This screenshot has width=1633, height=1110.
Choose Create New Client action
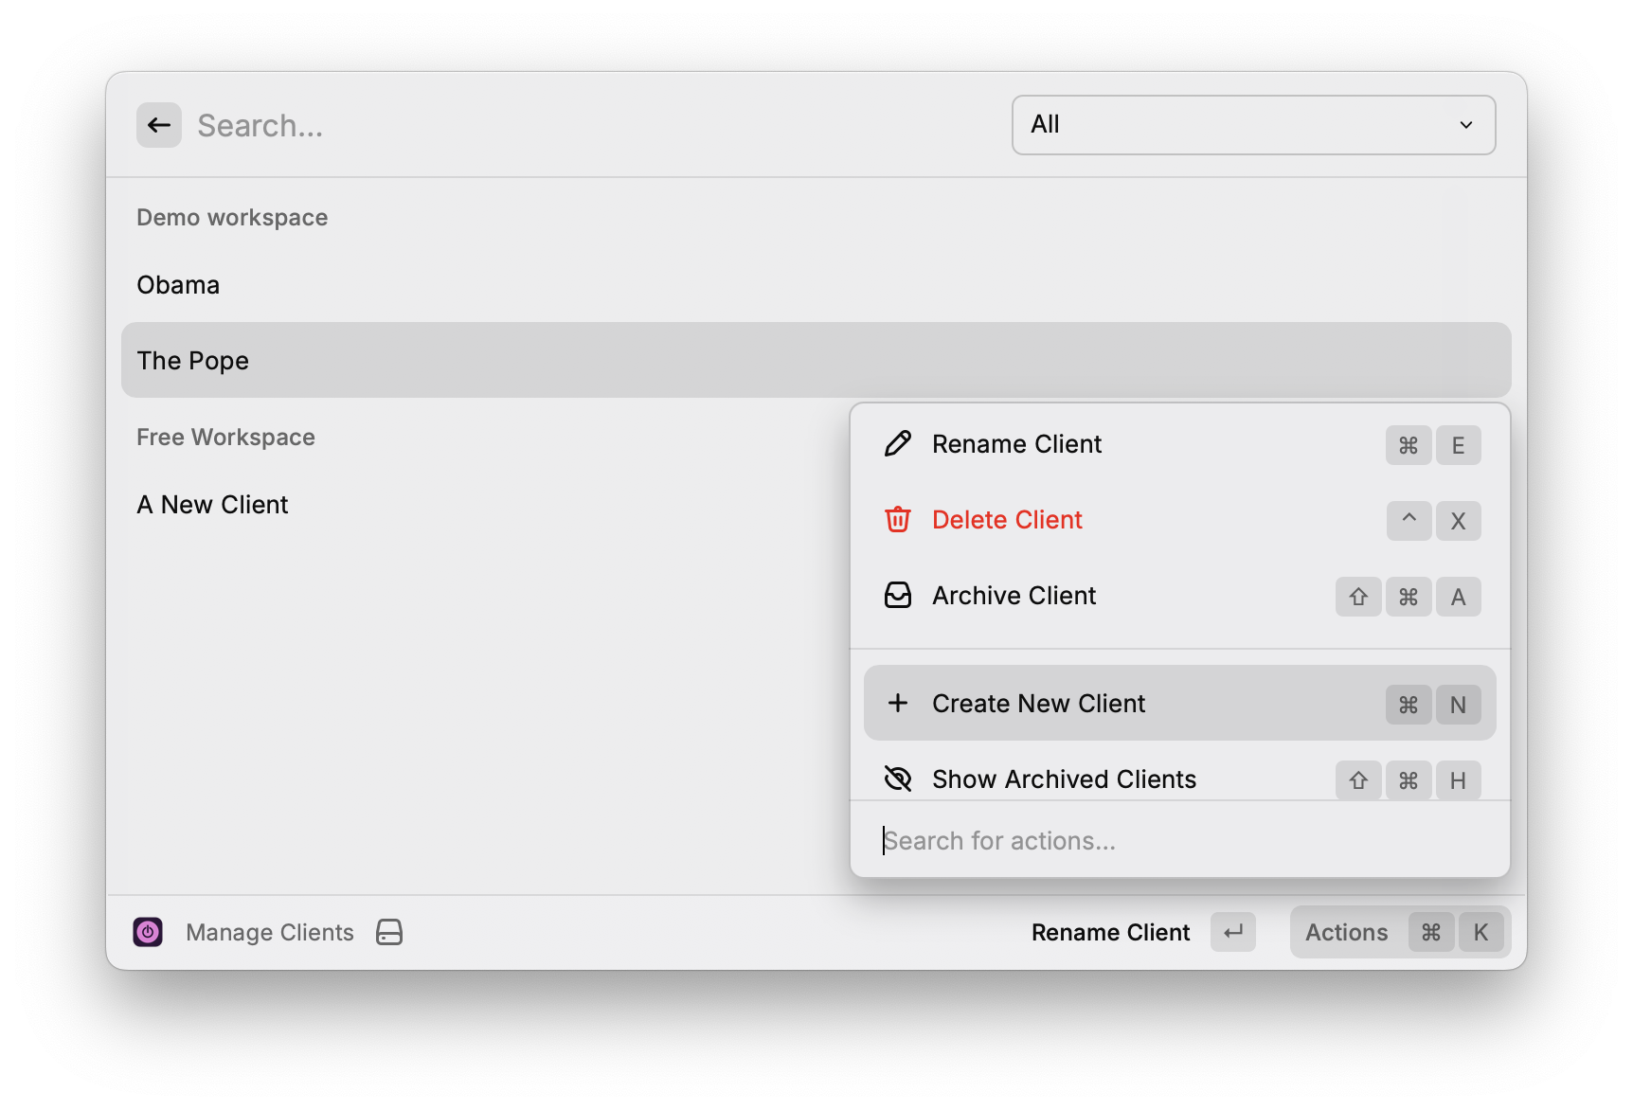[1180, 703]
